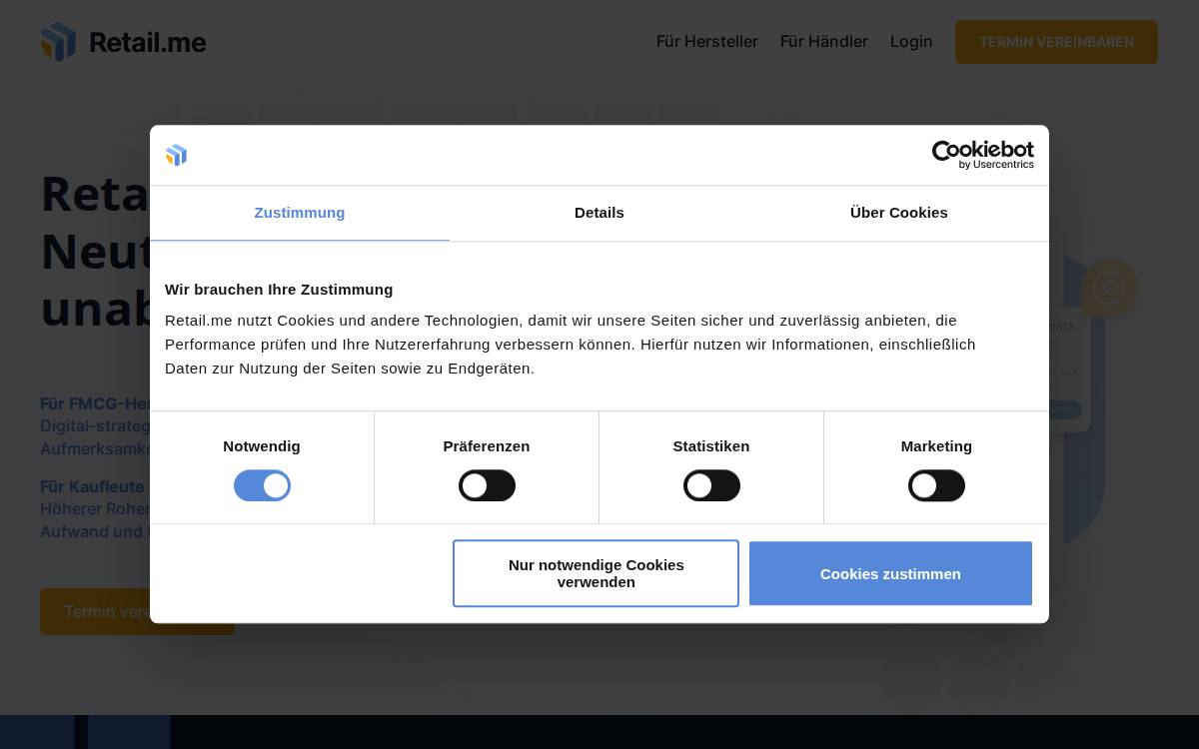Image resolution: width=1199 pixels, height=749 pixels.
Task: Click the Wir brauchen Ihre Zustimmung heading
Action: click(279, 290)
